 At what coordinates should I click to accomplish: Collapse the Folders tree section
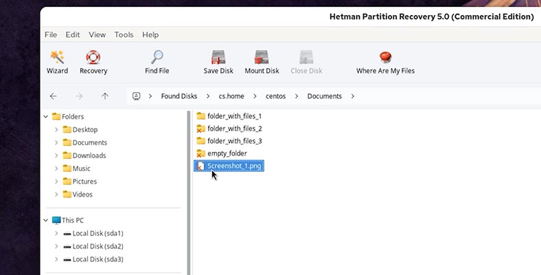[x=45, y=117]
